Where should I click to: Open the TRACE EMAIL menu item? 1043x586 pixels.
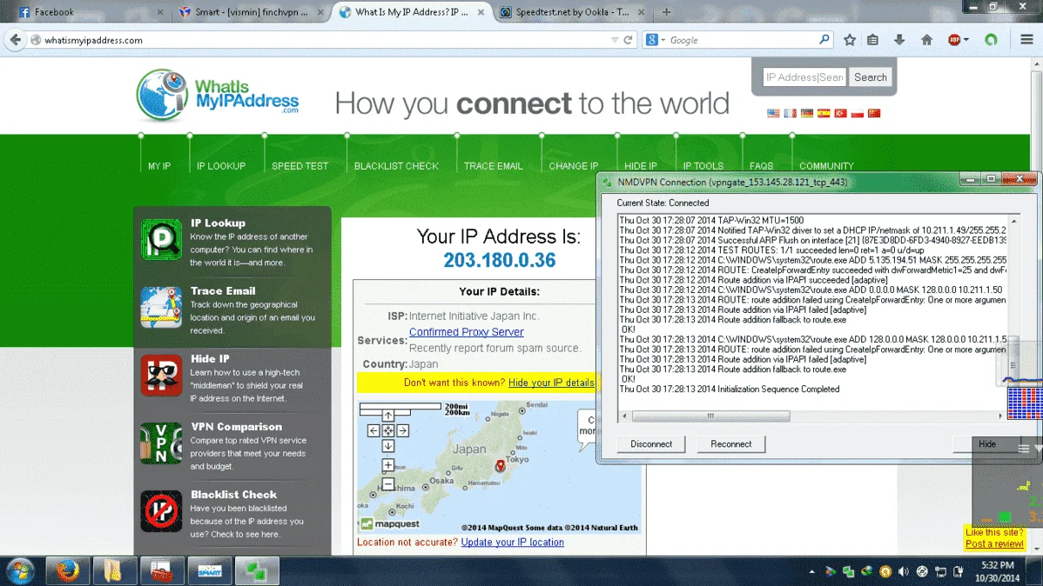click(494, 166)
